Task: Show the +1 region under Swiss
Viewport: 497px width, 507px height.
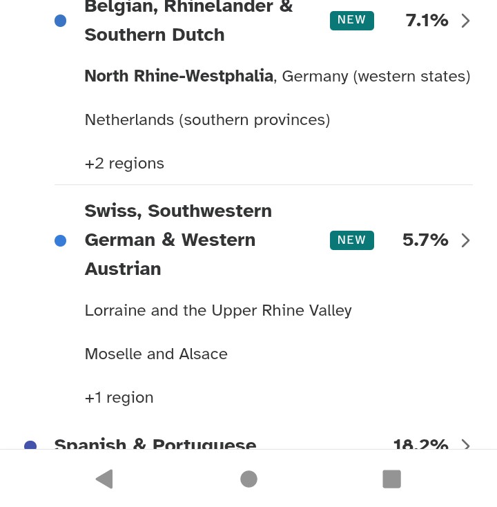Action: tap(119, 398)
